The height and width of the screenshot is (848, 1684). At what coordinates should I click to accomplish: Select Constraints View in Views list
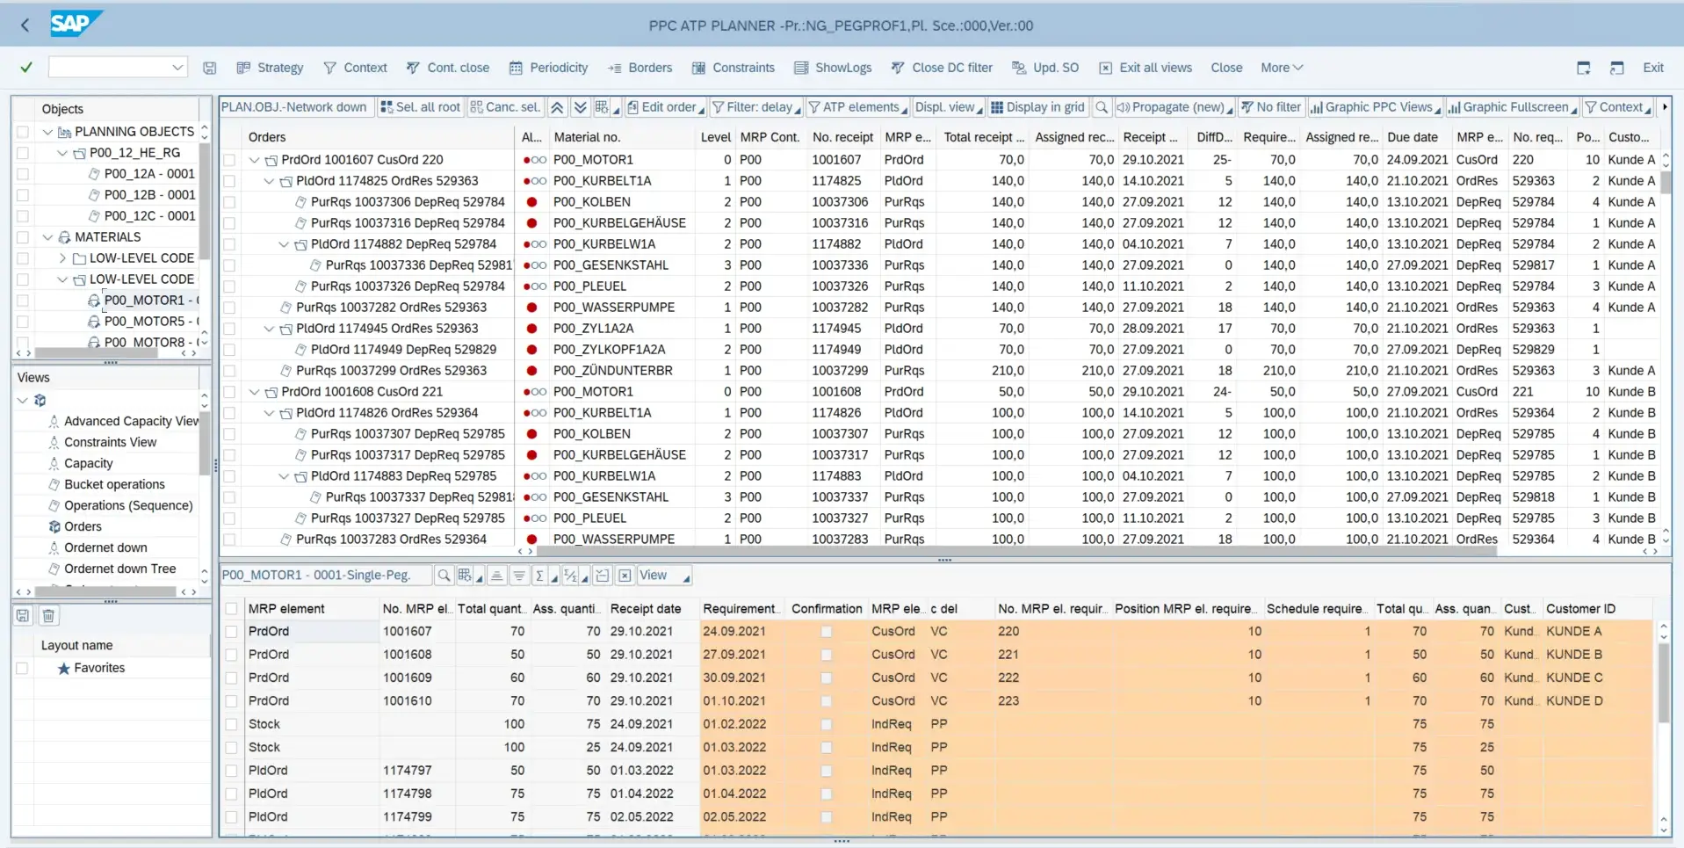click(x=111, y=442)
